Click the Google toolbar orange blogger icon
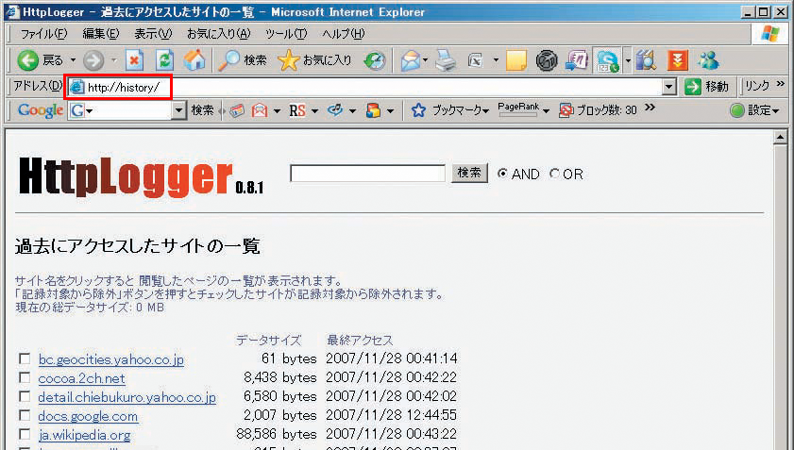794x450 pixels. click(373, 110)
